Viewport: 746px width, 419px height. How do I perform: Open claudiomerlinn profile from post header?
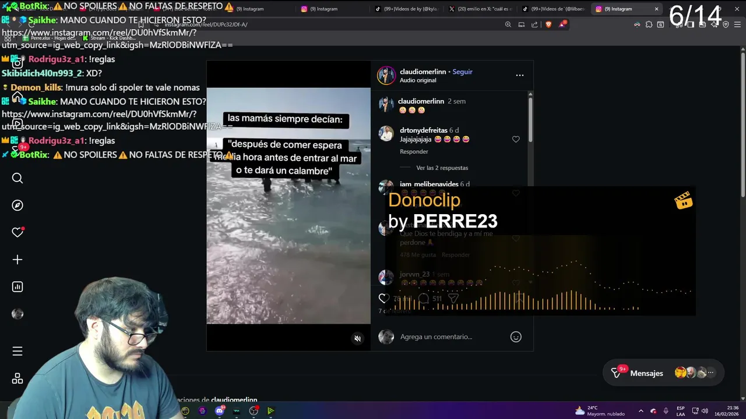(x=423, y=72)
